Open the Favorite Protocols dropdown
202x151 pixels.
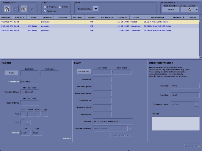(x=130, y=128)
